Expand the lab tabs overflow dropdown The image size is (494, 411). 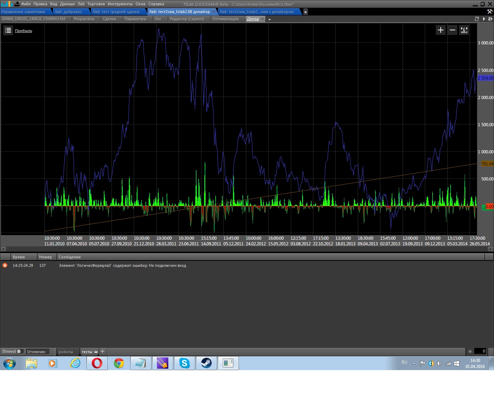(x=306, y=12)
